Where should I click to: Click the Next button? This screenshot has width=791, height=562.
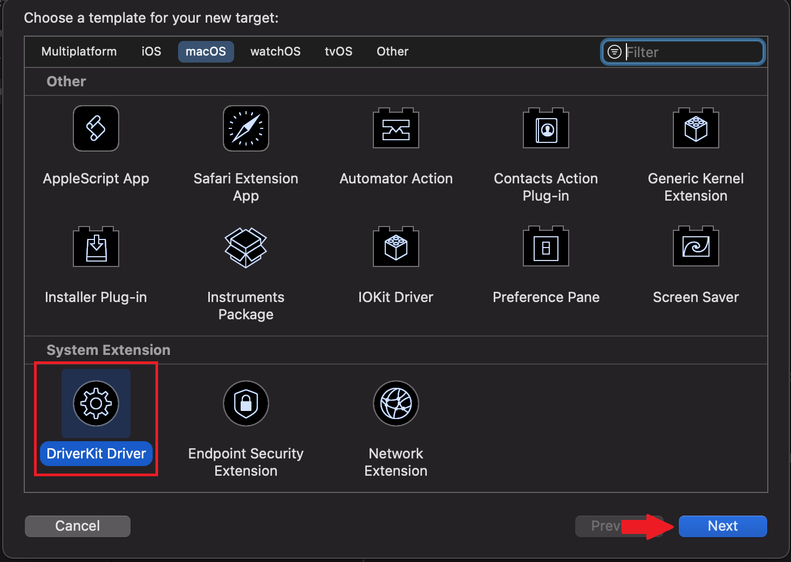click(x=722, y=526)
